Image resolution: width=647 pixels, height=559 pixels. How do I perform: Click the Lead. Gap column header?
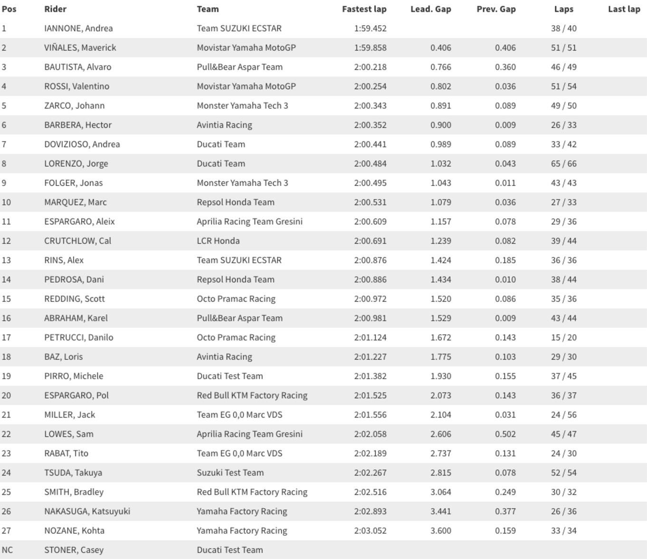pos(430,9)
